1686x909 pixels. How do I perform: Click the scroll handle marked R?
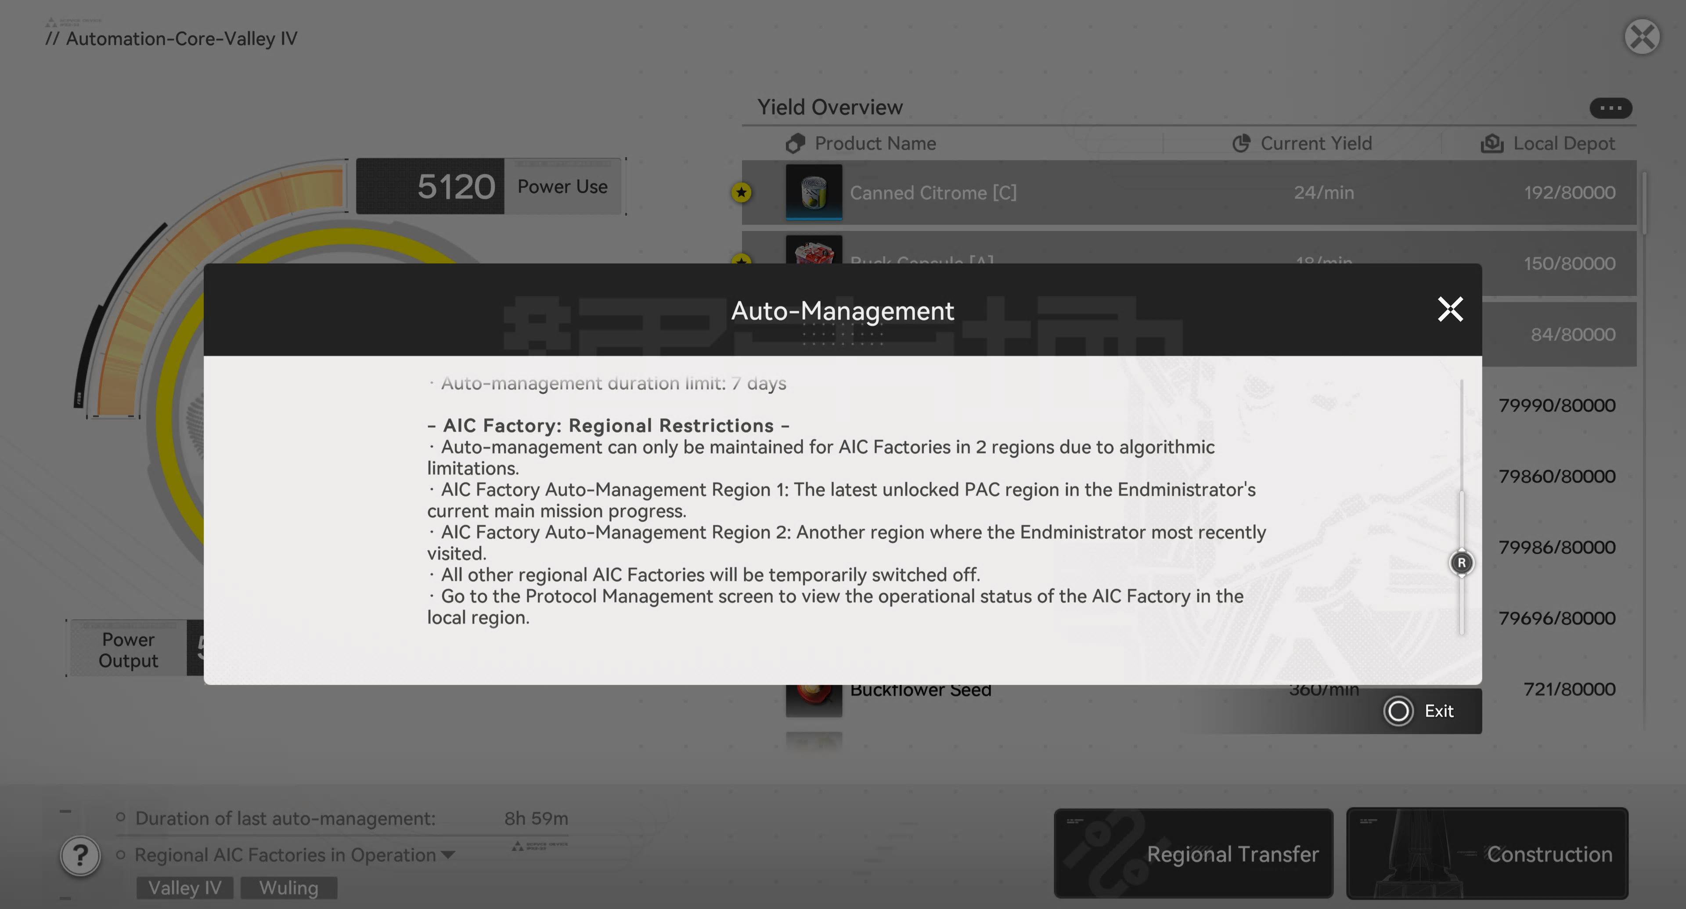coord(1461,563)
